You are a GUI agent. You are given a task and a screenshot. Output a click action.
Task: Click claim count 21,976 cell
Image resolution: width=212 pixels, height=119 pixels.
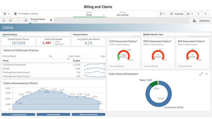click(x=77, y=65)
